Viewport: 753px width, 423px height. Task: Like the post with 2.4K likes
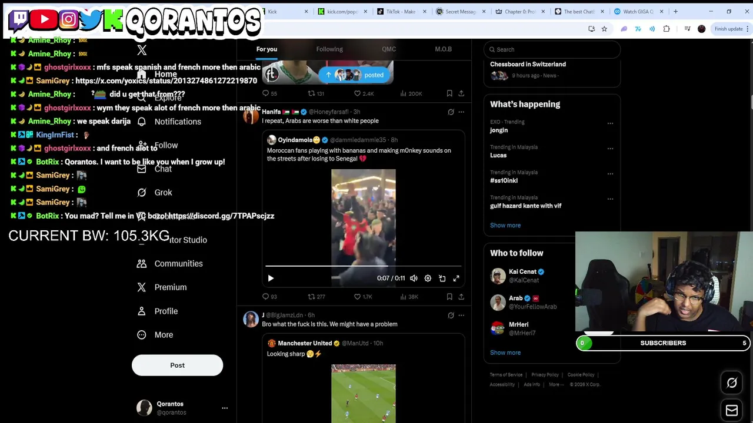click(364, 93)
